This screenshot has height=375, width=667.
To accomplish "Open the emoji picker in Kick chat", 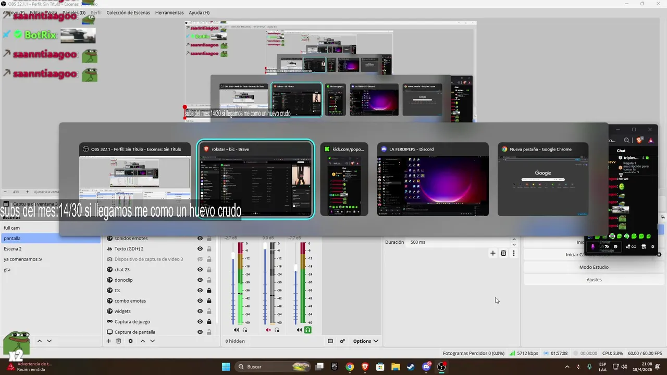I will pyautogui.click(x=615, y=246).
